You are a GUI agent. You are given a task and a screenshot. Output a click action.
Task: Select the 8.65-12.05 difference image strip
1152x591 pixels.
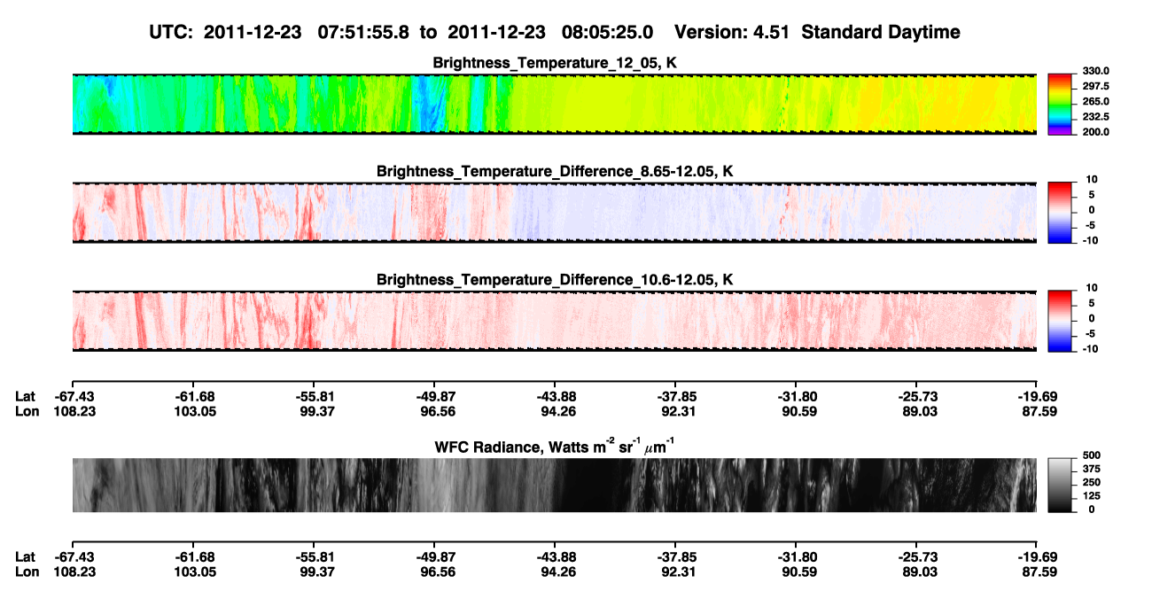pos(555,213)
